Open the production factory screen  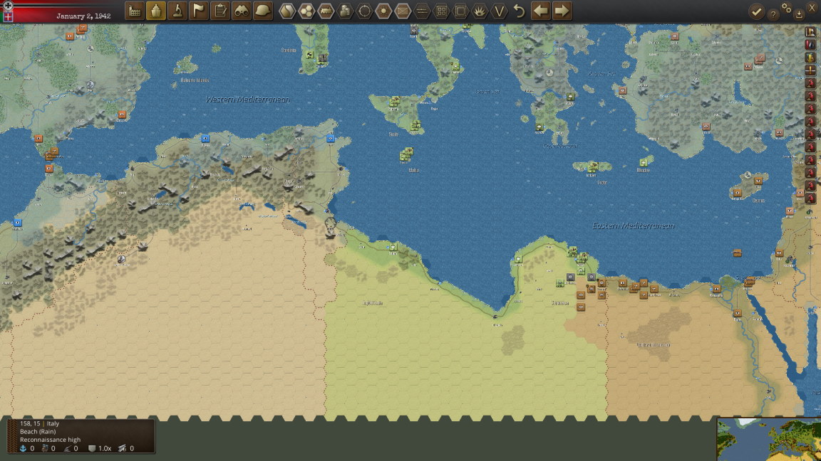click(x=135, y=11)
